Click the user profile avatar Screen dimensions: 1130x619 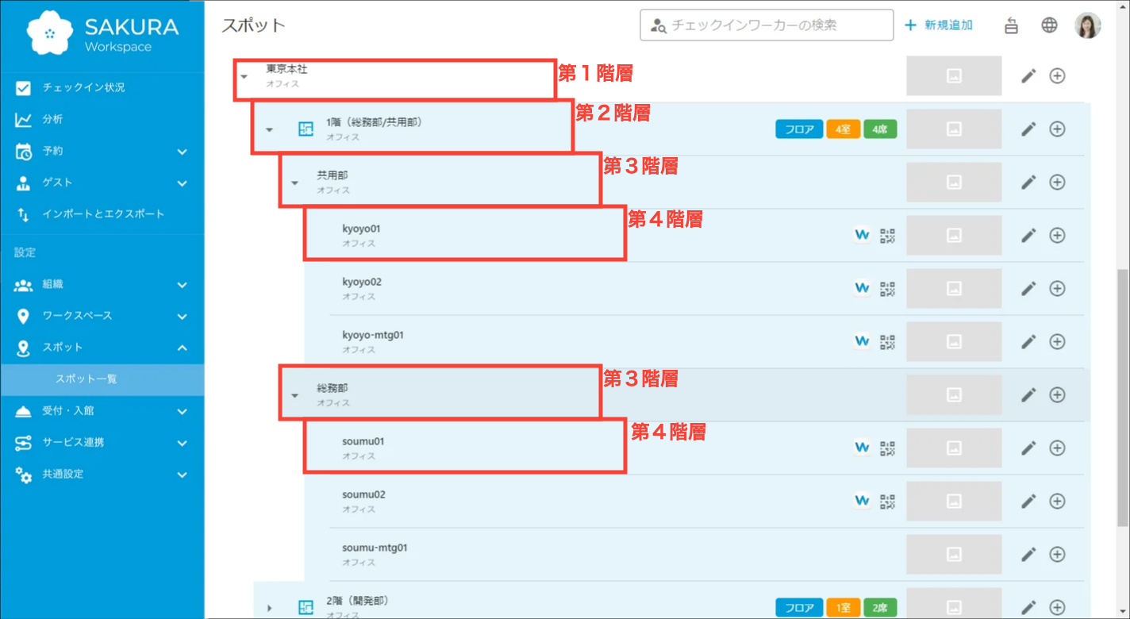tap(1087, 25)
